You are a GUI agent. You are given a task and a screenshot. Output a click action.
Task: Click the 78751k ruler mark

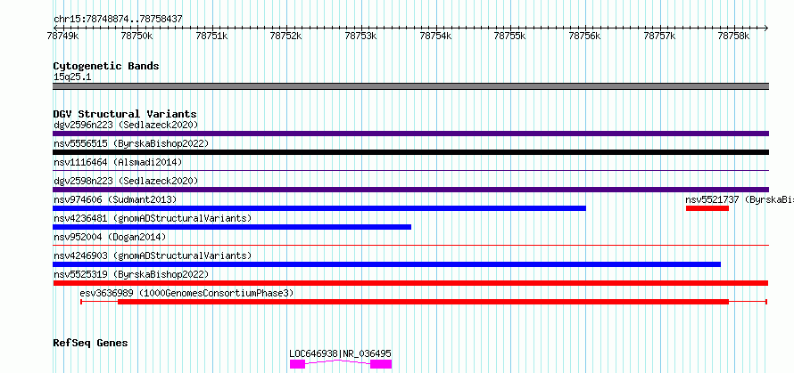[211, 36]
